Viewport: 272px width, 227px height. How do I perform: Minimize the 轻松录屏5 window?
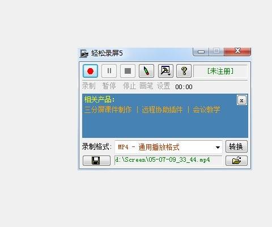pos(201,52)
